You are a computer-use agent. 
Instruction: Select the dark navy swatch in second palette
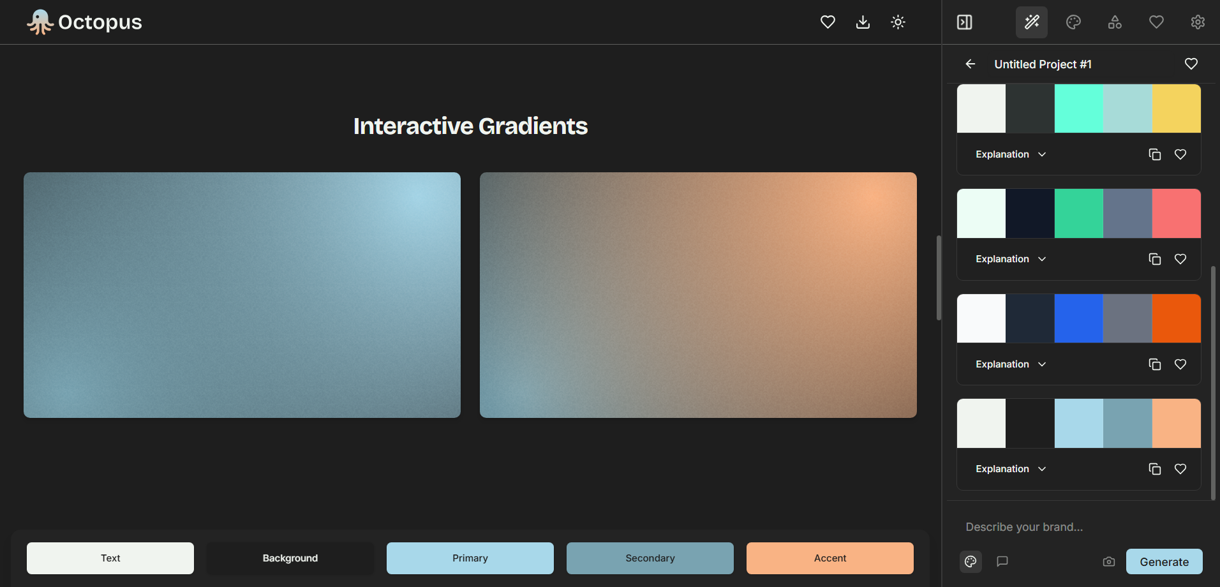pyautogui.click(x=1030, y=213)
